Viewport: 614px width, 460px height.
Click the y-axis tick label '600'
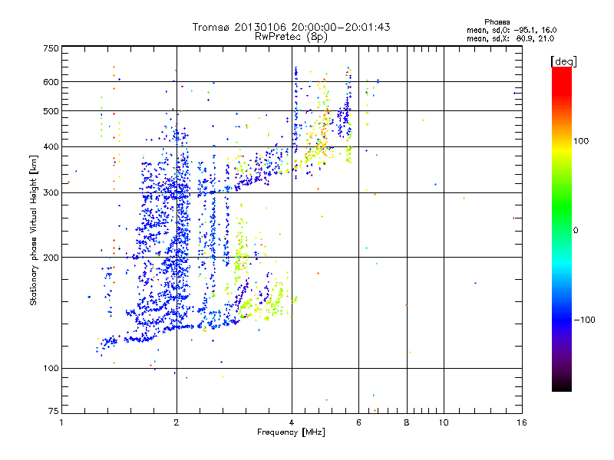tap(51, 82)
